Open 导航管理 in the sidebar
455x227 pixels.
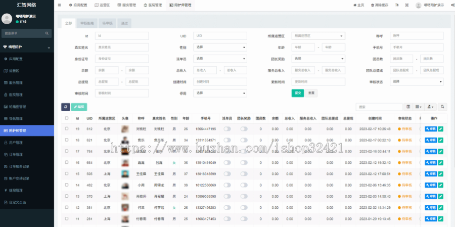27,118
